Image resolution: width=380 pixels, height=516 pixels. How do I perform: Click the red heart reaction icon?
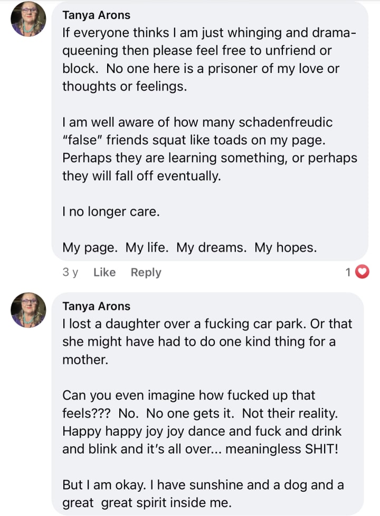[362, 272]
